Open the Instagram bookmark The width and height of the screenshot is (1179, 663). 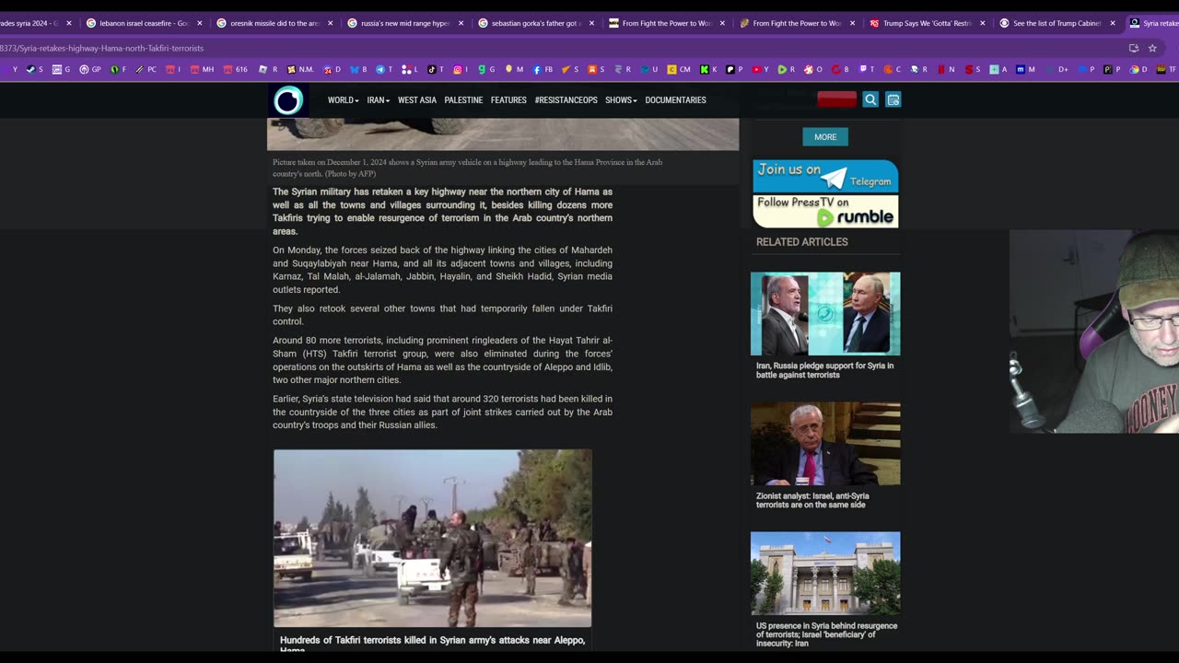coord(461,69)
